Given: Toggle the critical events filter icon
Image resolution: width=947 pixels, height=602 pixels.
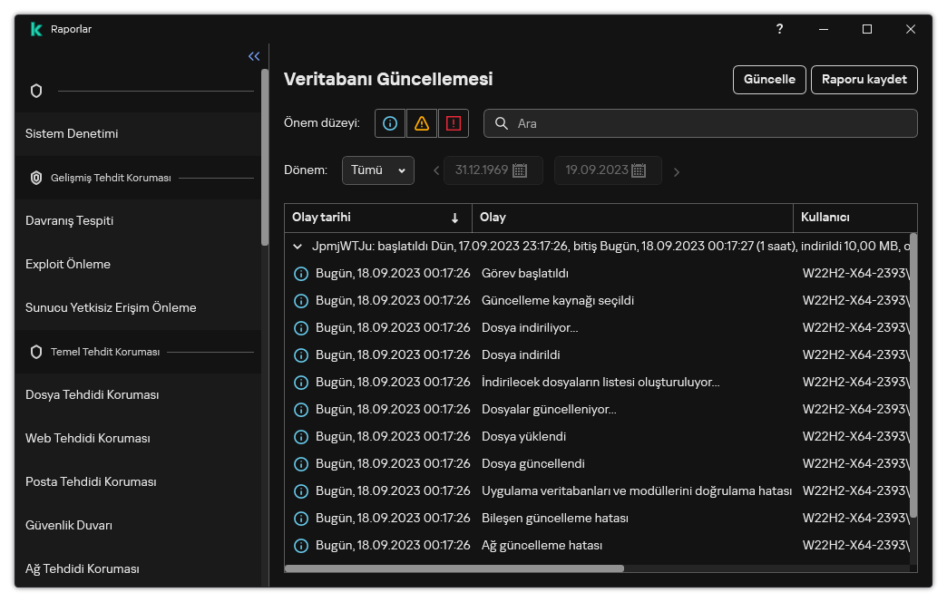Looking at the screenshot, I should coord(454,123).
